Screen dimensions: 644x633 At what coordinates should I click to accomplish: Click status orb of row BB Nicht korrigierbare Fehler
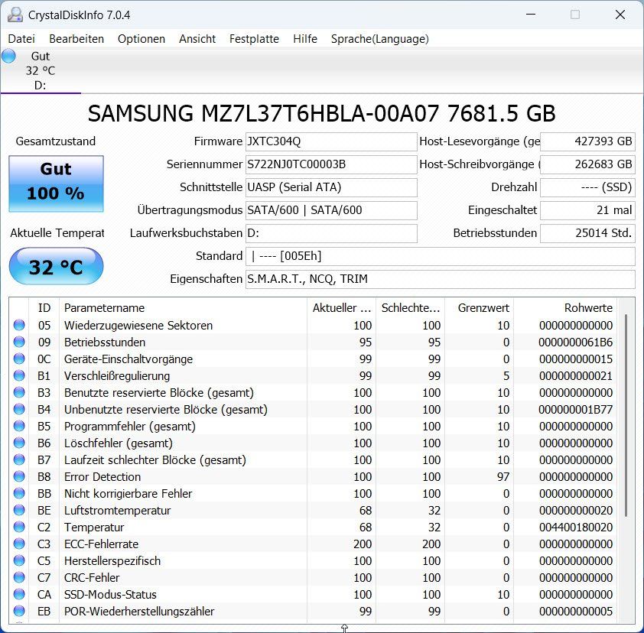pos(19,493)
